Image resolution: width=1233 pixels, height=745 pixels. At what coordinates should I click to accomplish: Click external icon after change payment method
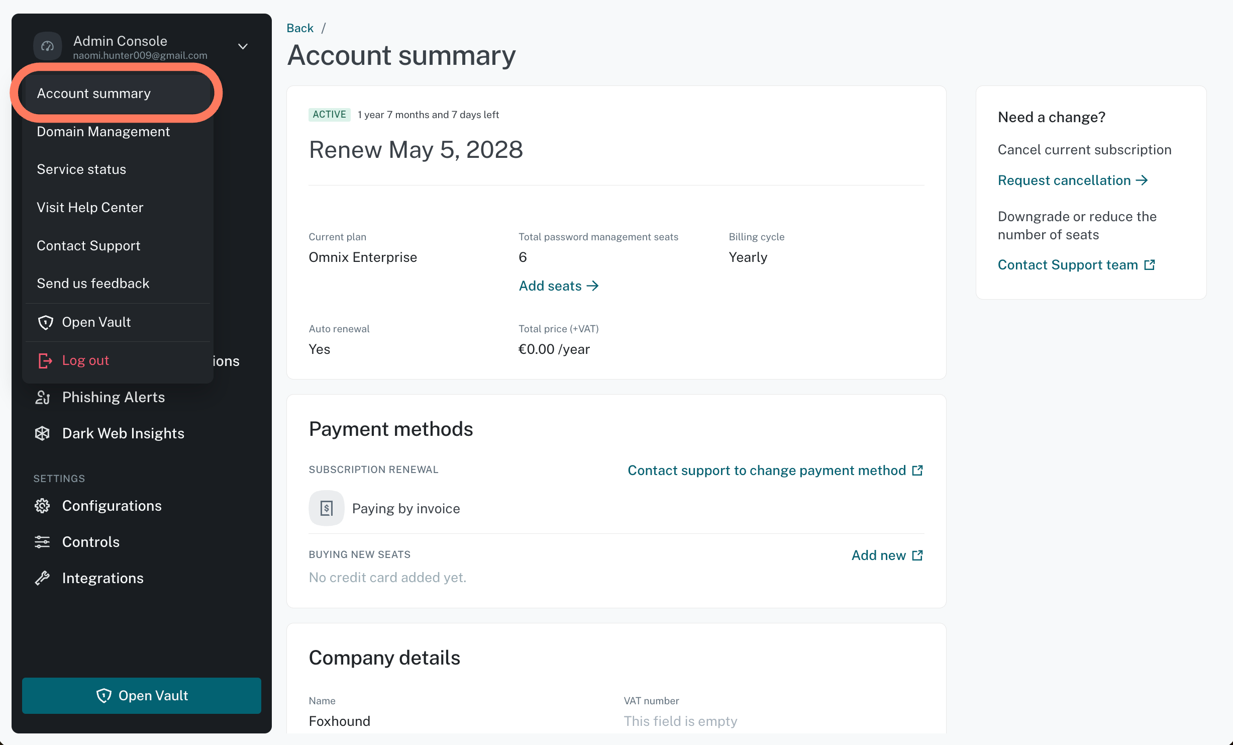(x=917, y=471)
